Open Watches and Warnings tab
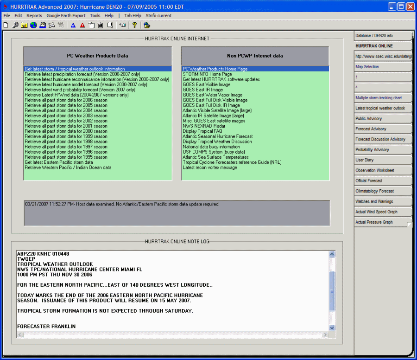 point(383,202)
